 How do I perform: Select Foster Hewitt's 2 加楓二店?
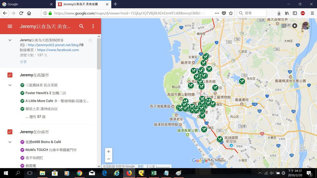(x=46, y=93)
